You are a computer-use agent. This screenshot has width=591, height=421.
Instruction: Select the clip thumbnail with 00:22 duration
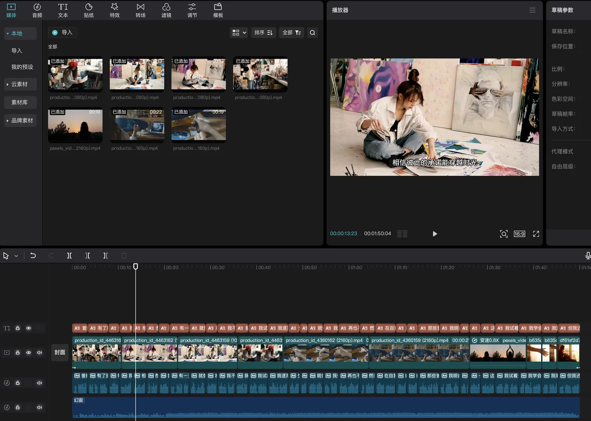pyautogui.click(x=137, y=126)
